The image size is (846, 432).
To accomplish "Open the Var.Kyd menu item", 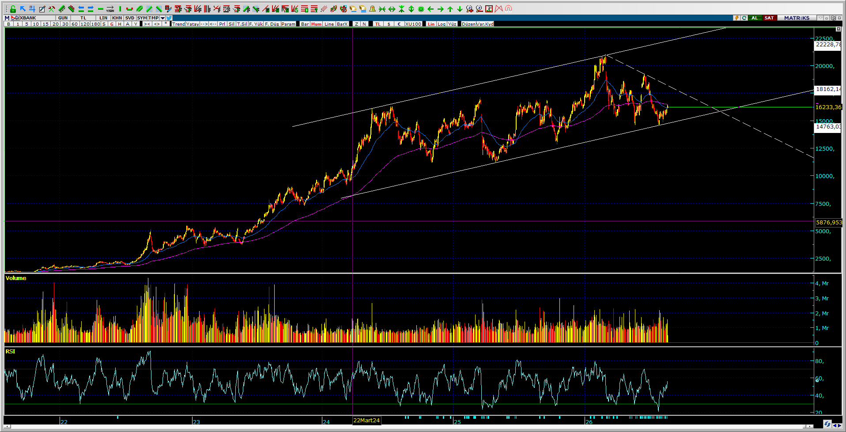I will 485,24.
